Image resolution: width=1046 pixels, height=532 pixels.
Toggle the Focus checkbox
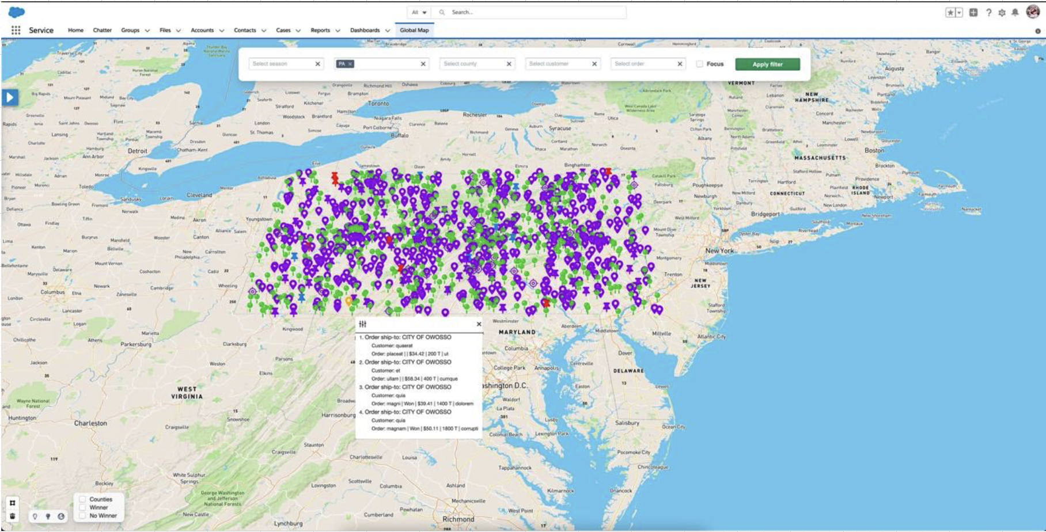(x=699, y=64)
